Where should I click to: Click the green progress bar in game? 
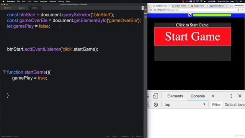pyautogui.click(x=212, y=15)
